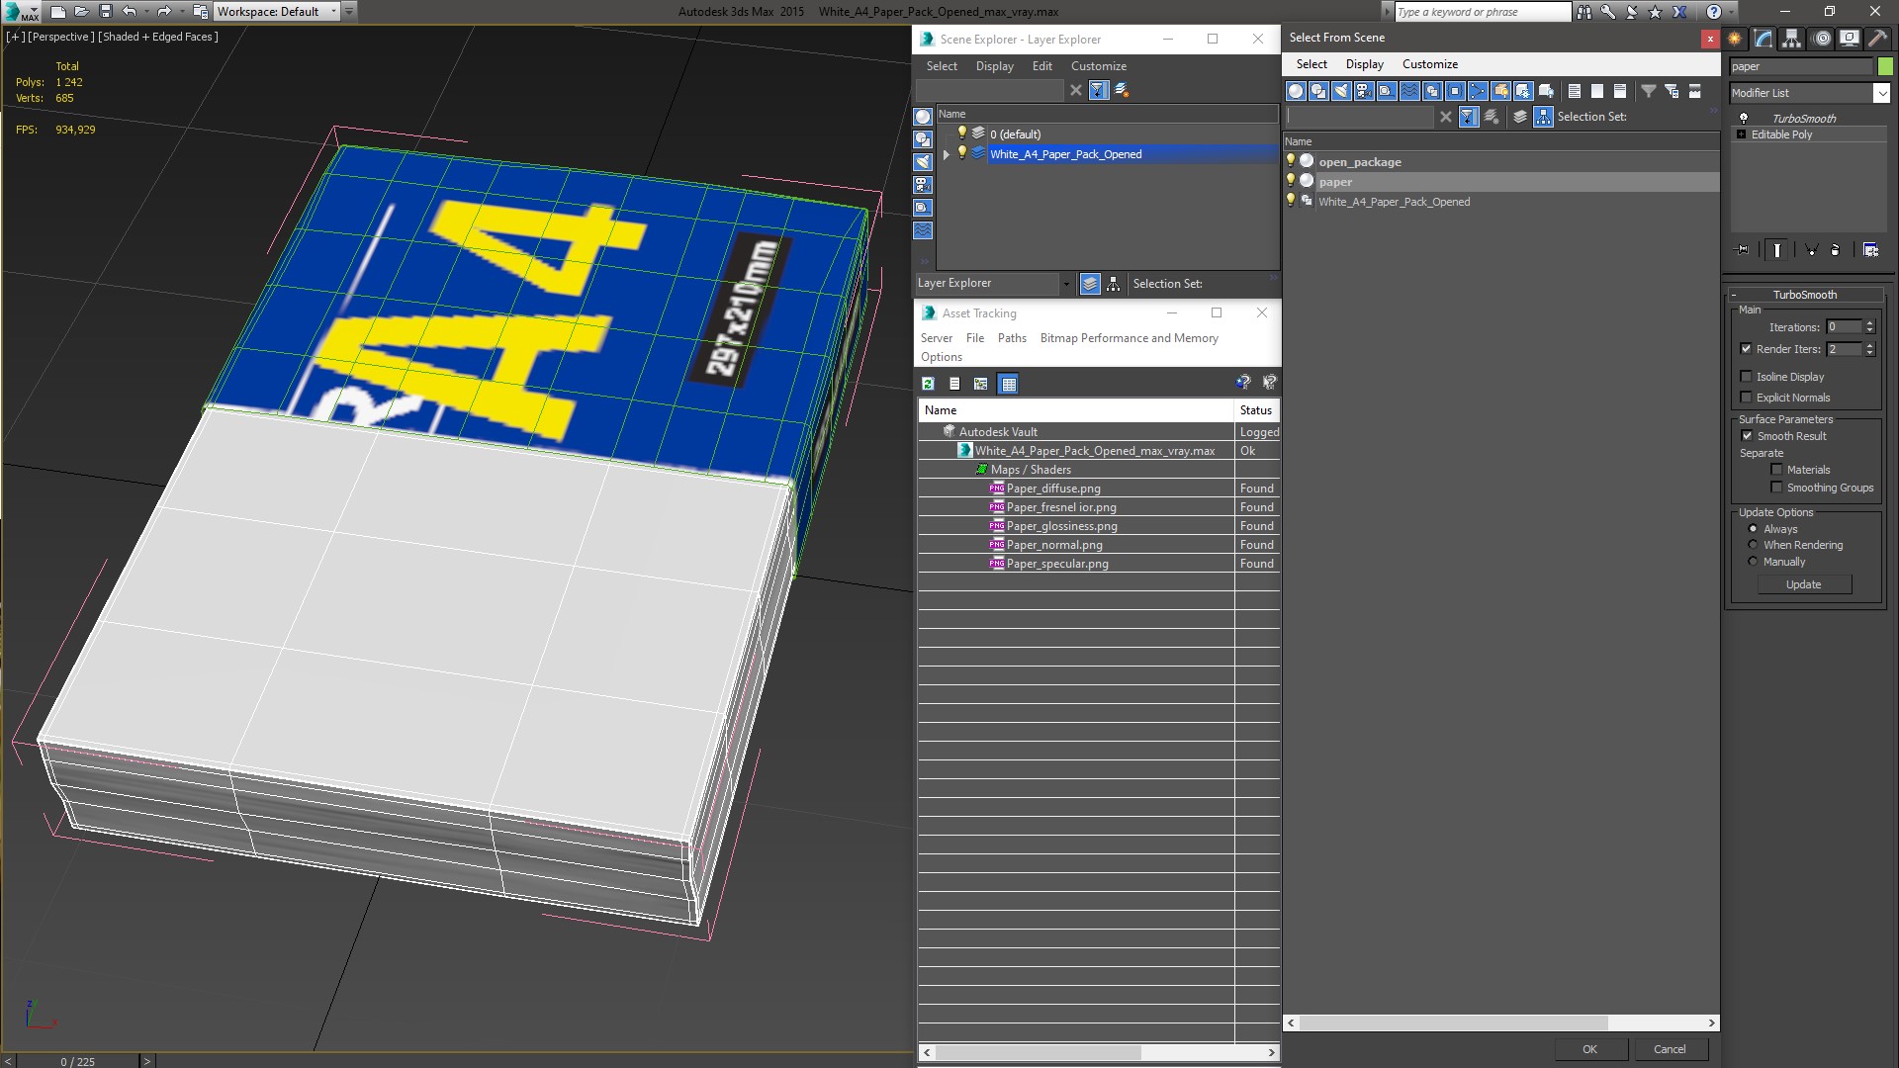
Task: Open Edit menu in Scene Explorer
Action: (x=1041, y=66)
